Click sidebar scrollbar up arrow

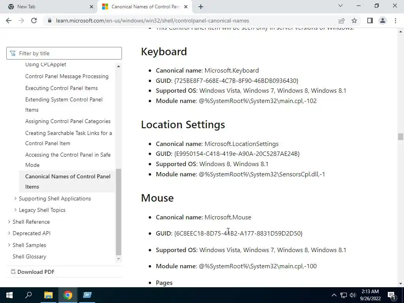tap(118, 66)
